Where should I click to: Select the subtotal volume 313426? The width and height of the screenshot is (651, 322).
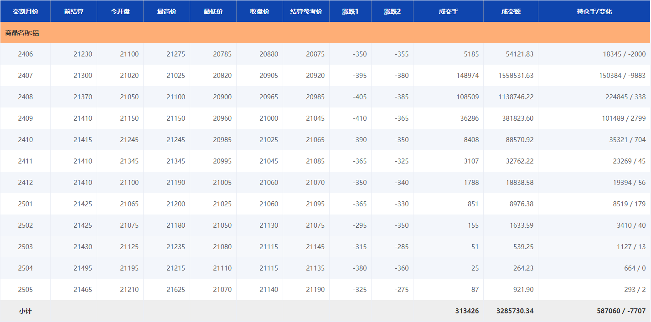[467, 311]
